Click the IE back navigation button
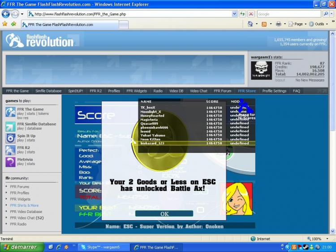 click(6, 14)
